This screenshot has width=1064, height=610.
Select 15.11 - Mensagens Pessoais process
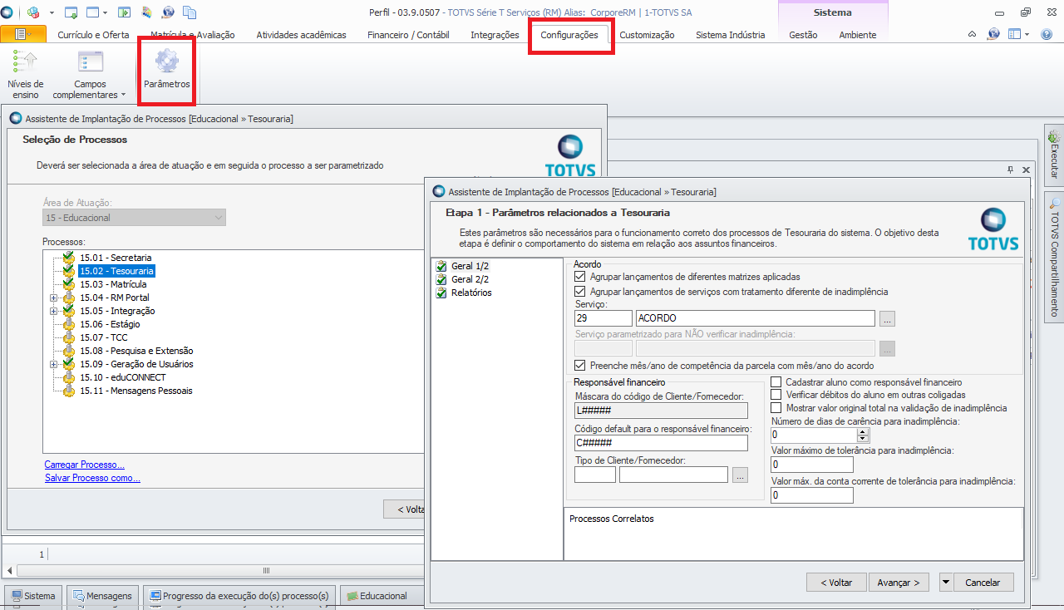pyautogui.click(x=136, y=391)
